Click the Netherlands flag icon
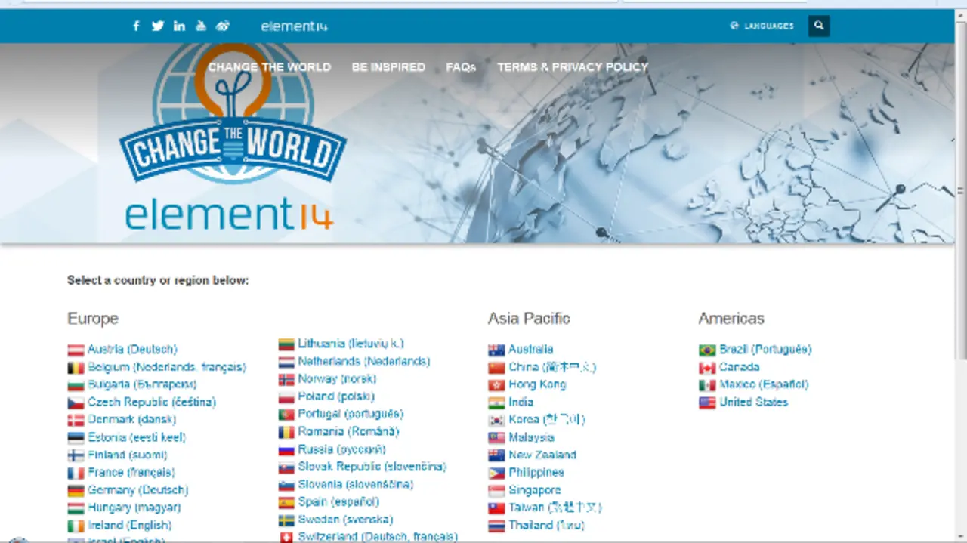This screenshot has width=967, height=543. tap(286, 362)
